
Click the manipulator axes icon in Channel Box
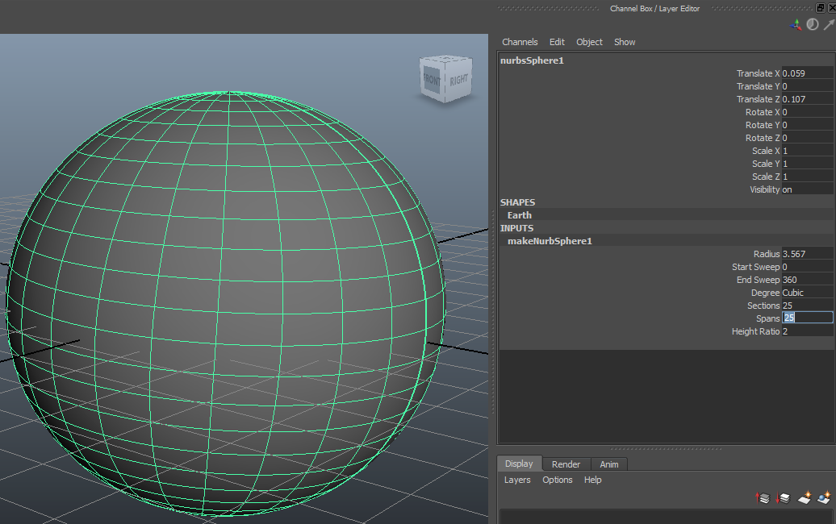(796, 24)
